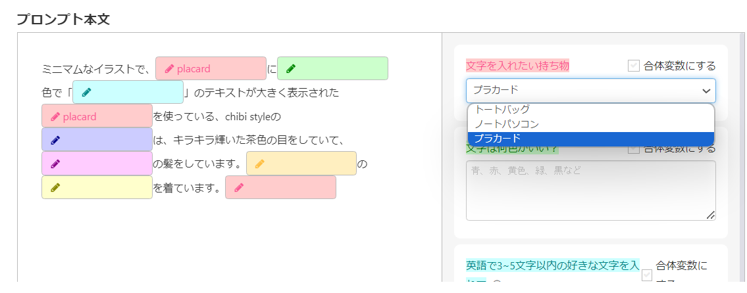Select highlighted プラカード option in list
The width and height of the screenshot is (747, 293).
pos(591,139)
